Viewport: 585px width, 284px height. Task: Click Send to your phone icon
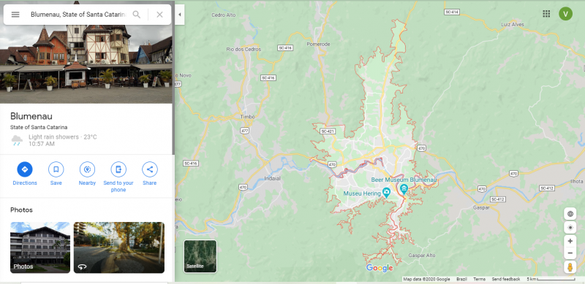(118, 169)
